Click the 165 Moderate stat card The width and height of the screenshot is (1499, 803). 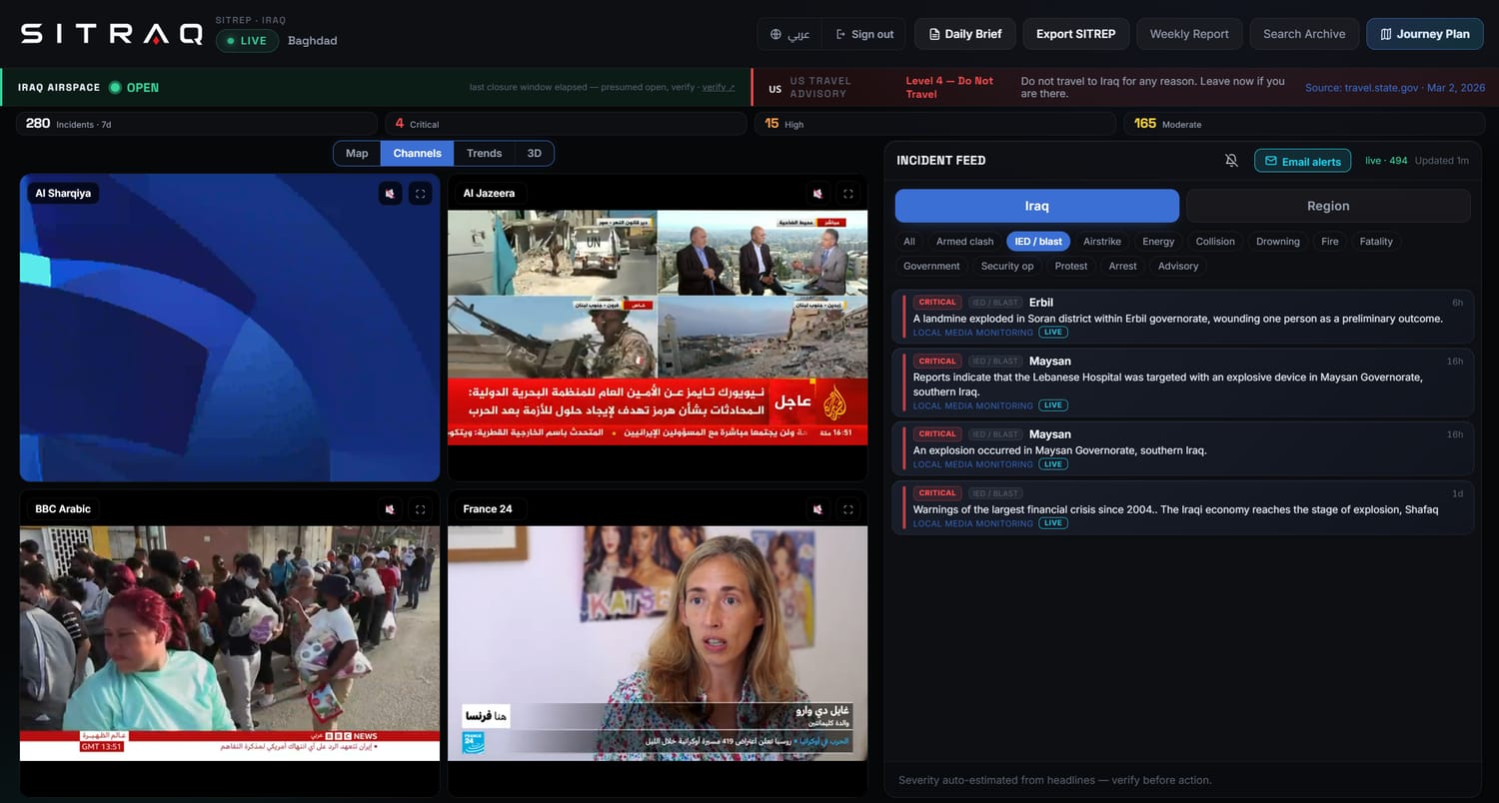click(x=1304, y=124)
